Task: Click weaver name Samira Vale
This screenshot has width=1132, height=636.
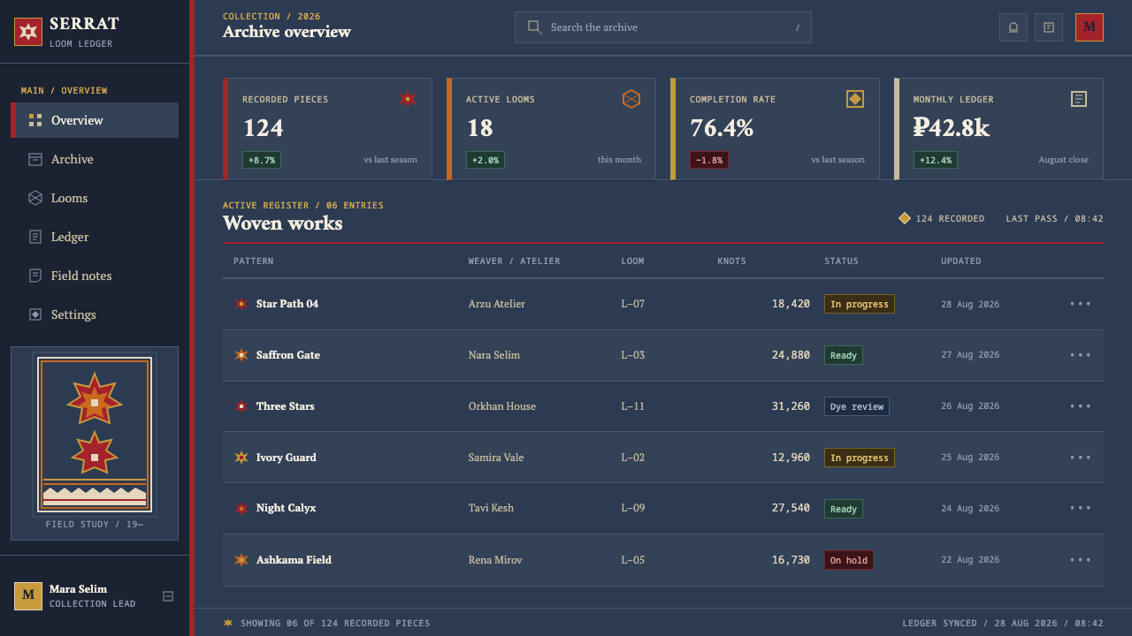Action: 496,458
